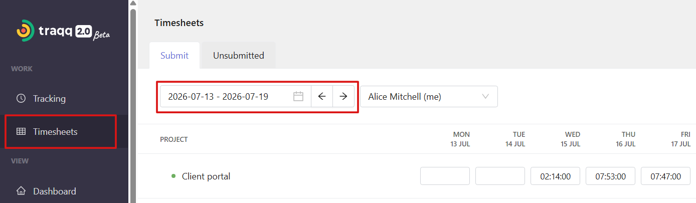Go to next week with right arrow
This screenshot has height=203, width=696.
tap(343, 97)
